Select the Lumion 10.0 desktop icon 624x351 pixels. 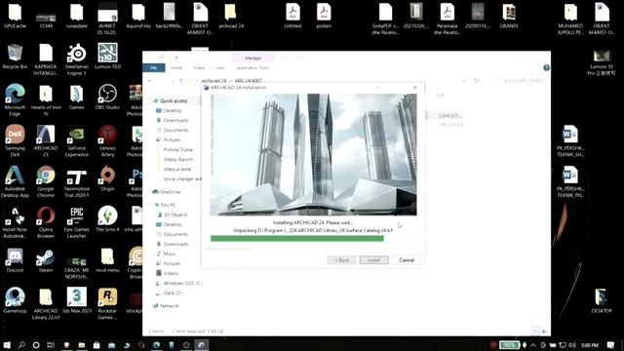107,57
